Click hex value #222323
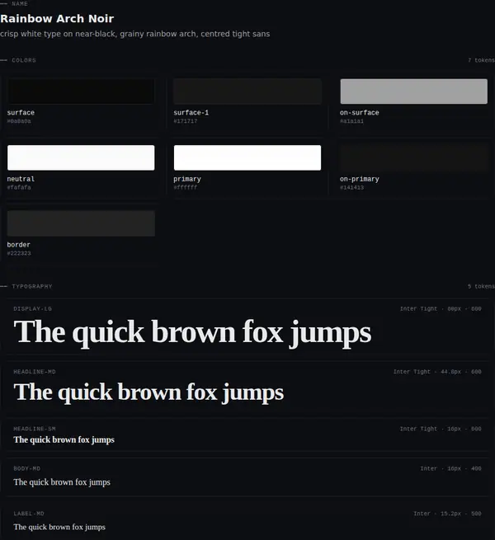Image resolution: width=495 pixels, height=540 pixels. pos(19,253)
